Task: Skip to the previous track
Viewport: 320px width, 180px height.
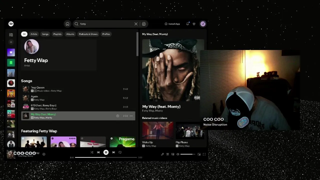Action: (98, 152)
